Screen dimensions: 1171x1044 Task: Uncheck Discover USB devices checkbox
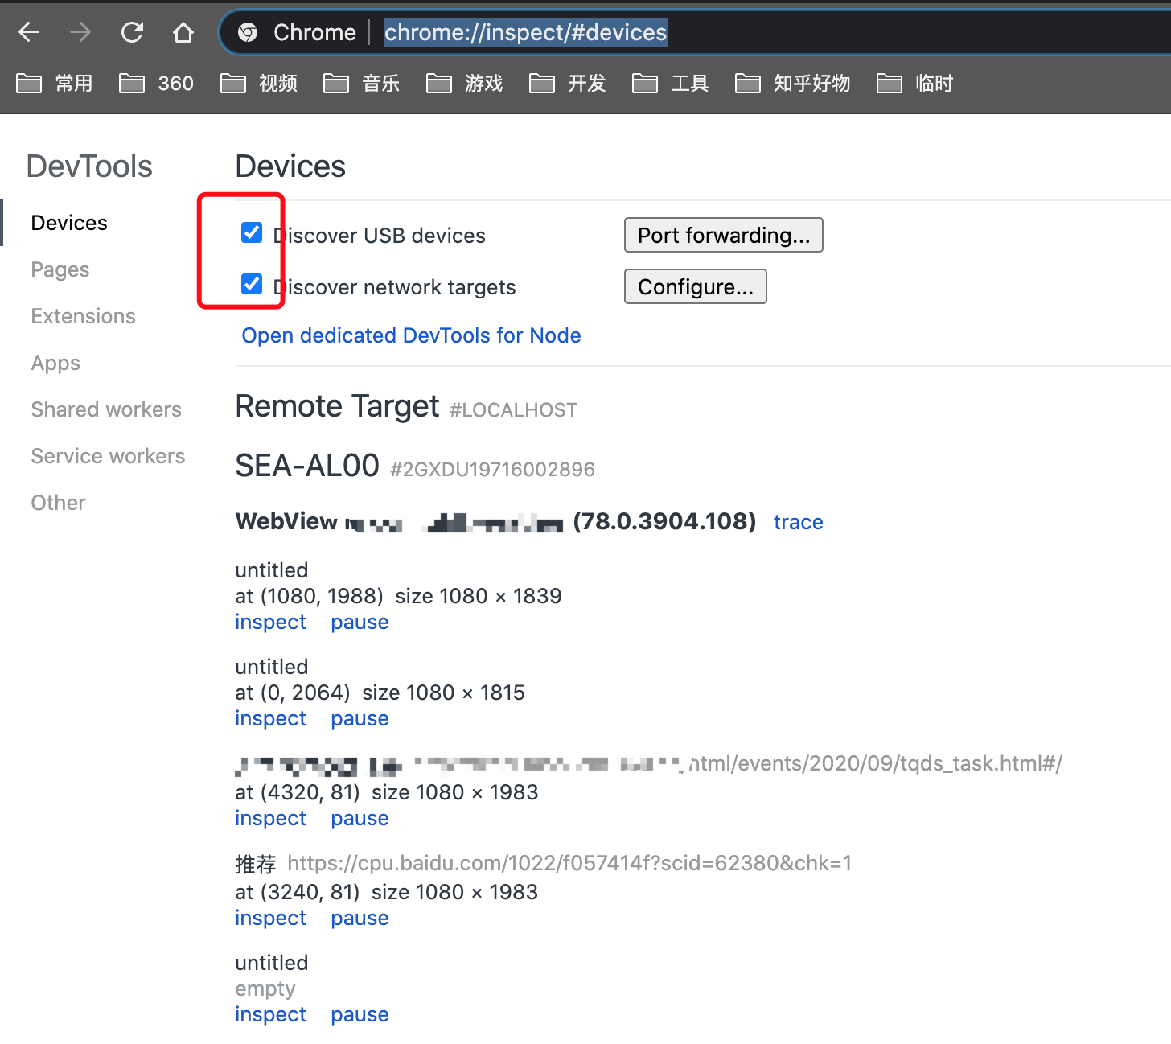coord(252,232)
